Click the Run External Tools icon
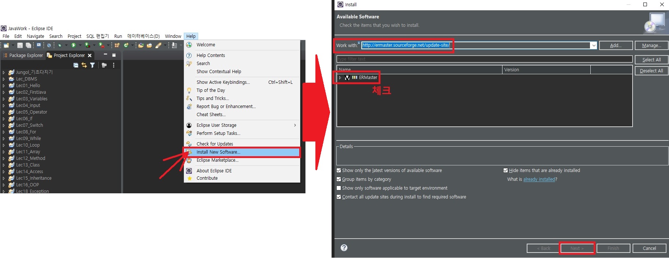The height and width of the screenshot is (258, 669). coord(101,45)
